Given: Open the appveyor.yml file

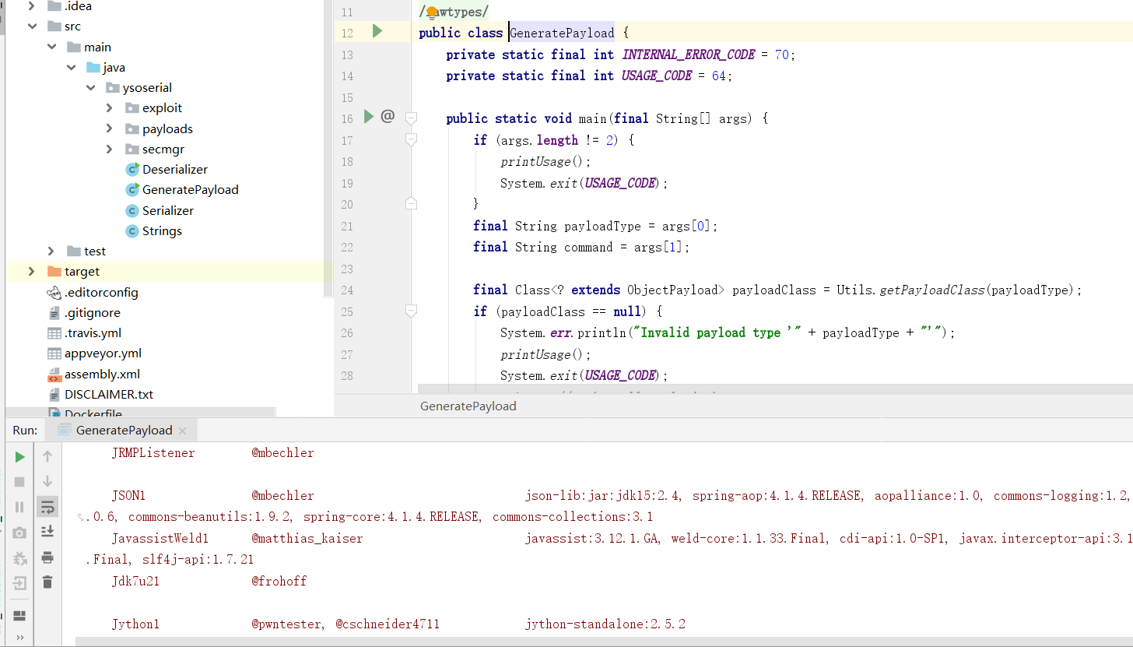Looking at the screenshot, I should coord(103,353).
